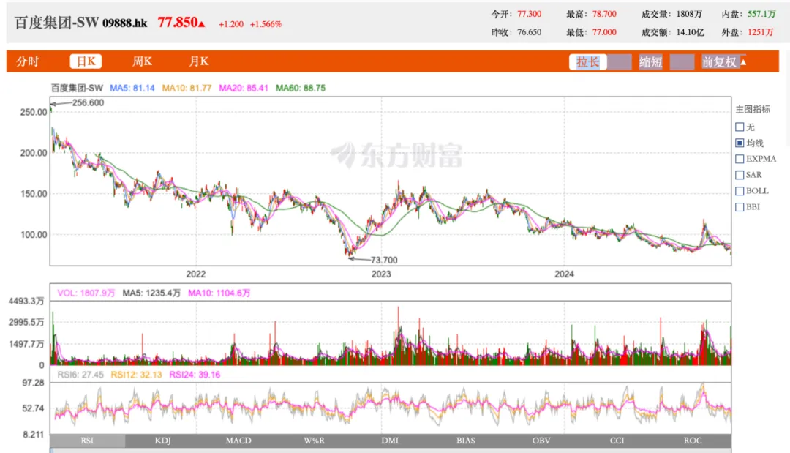790x453 pixels.
Task: Check the 无 main indicator box
Action: (x=740, y=127)
